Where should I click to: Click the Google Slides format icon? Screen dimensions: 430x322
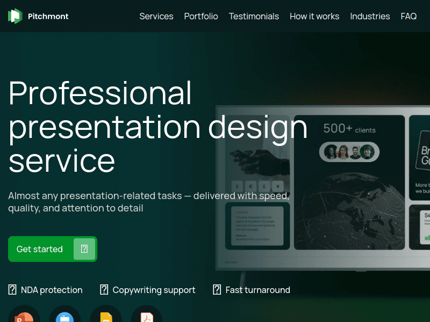(106, 317)
